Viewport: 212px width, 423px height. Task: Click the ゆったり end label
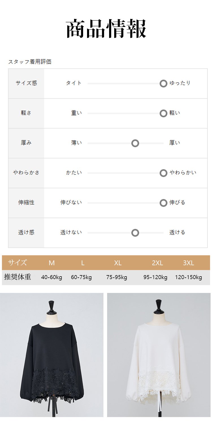tap(180, 83)
